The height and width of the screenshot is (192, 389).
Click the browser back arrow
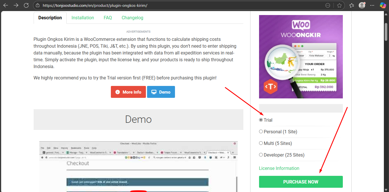point(6,5)
